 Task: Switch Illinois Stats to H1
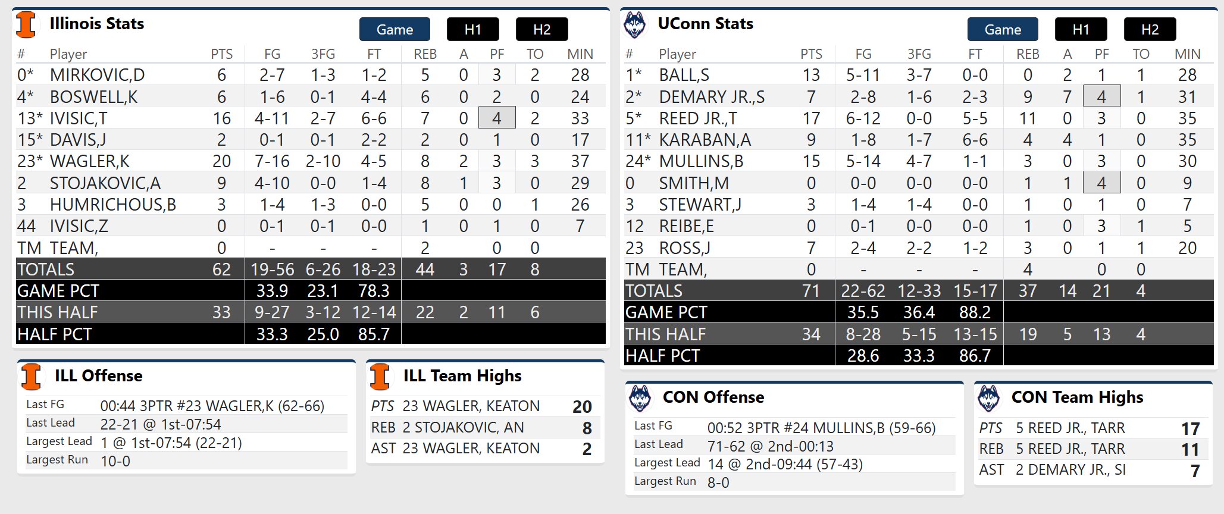(x=472, y=30)
